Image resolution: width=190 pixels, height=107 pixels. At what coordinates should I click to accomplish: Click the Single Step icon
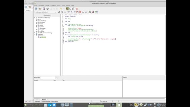click(x=72, y=12)
